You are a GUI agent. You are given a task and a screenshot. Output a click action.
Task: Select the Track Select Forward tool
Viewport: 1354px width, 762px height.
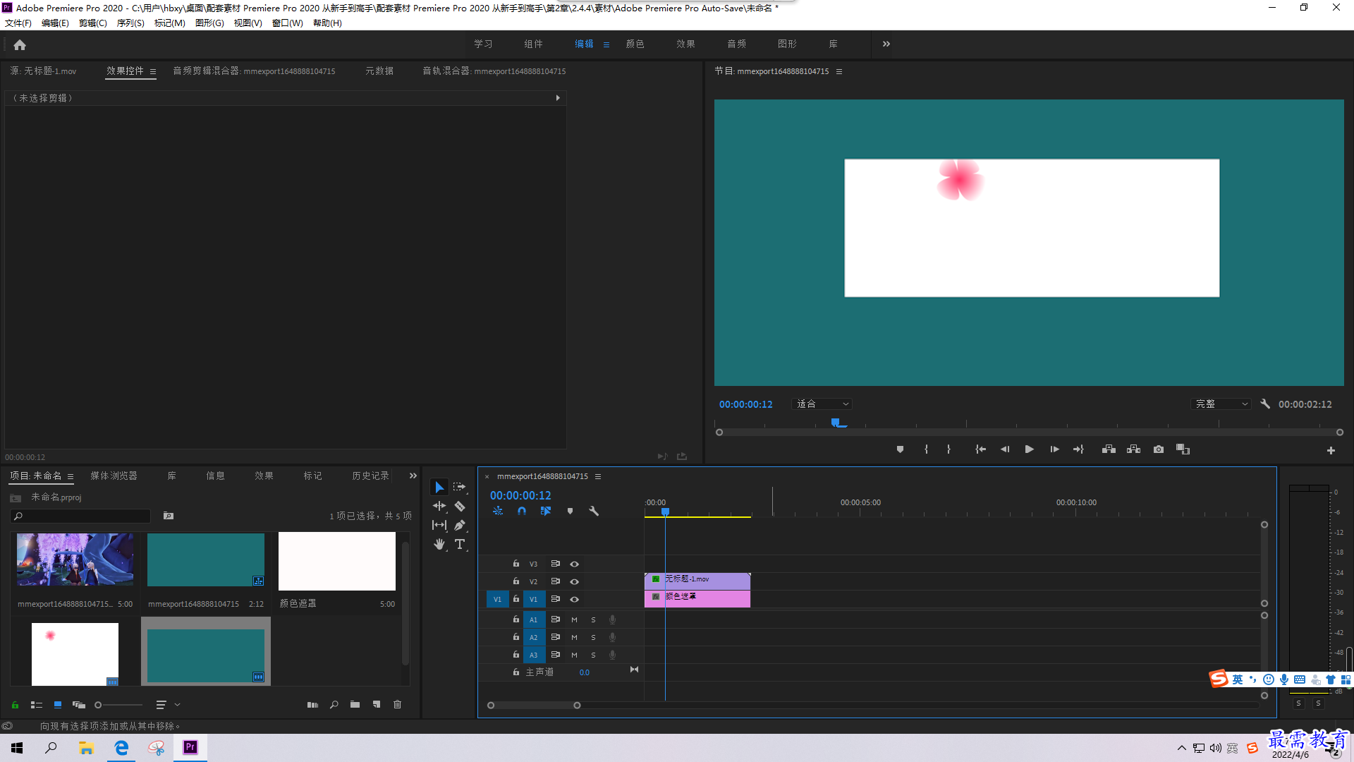[x=459, y=488]
